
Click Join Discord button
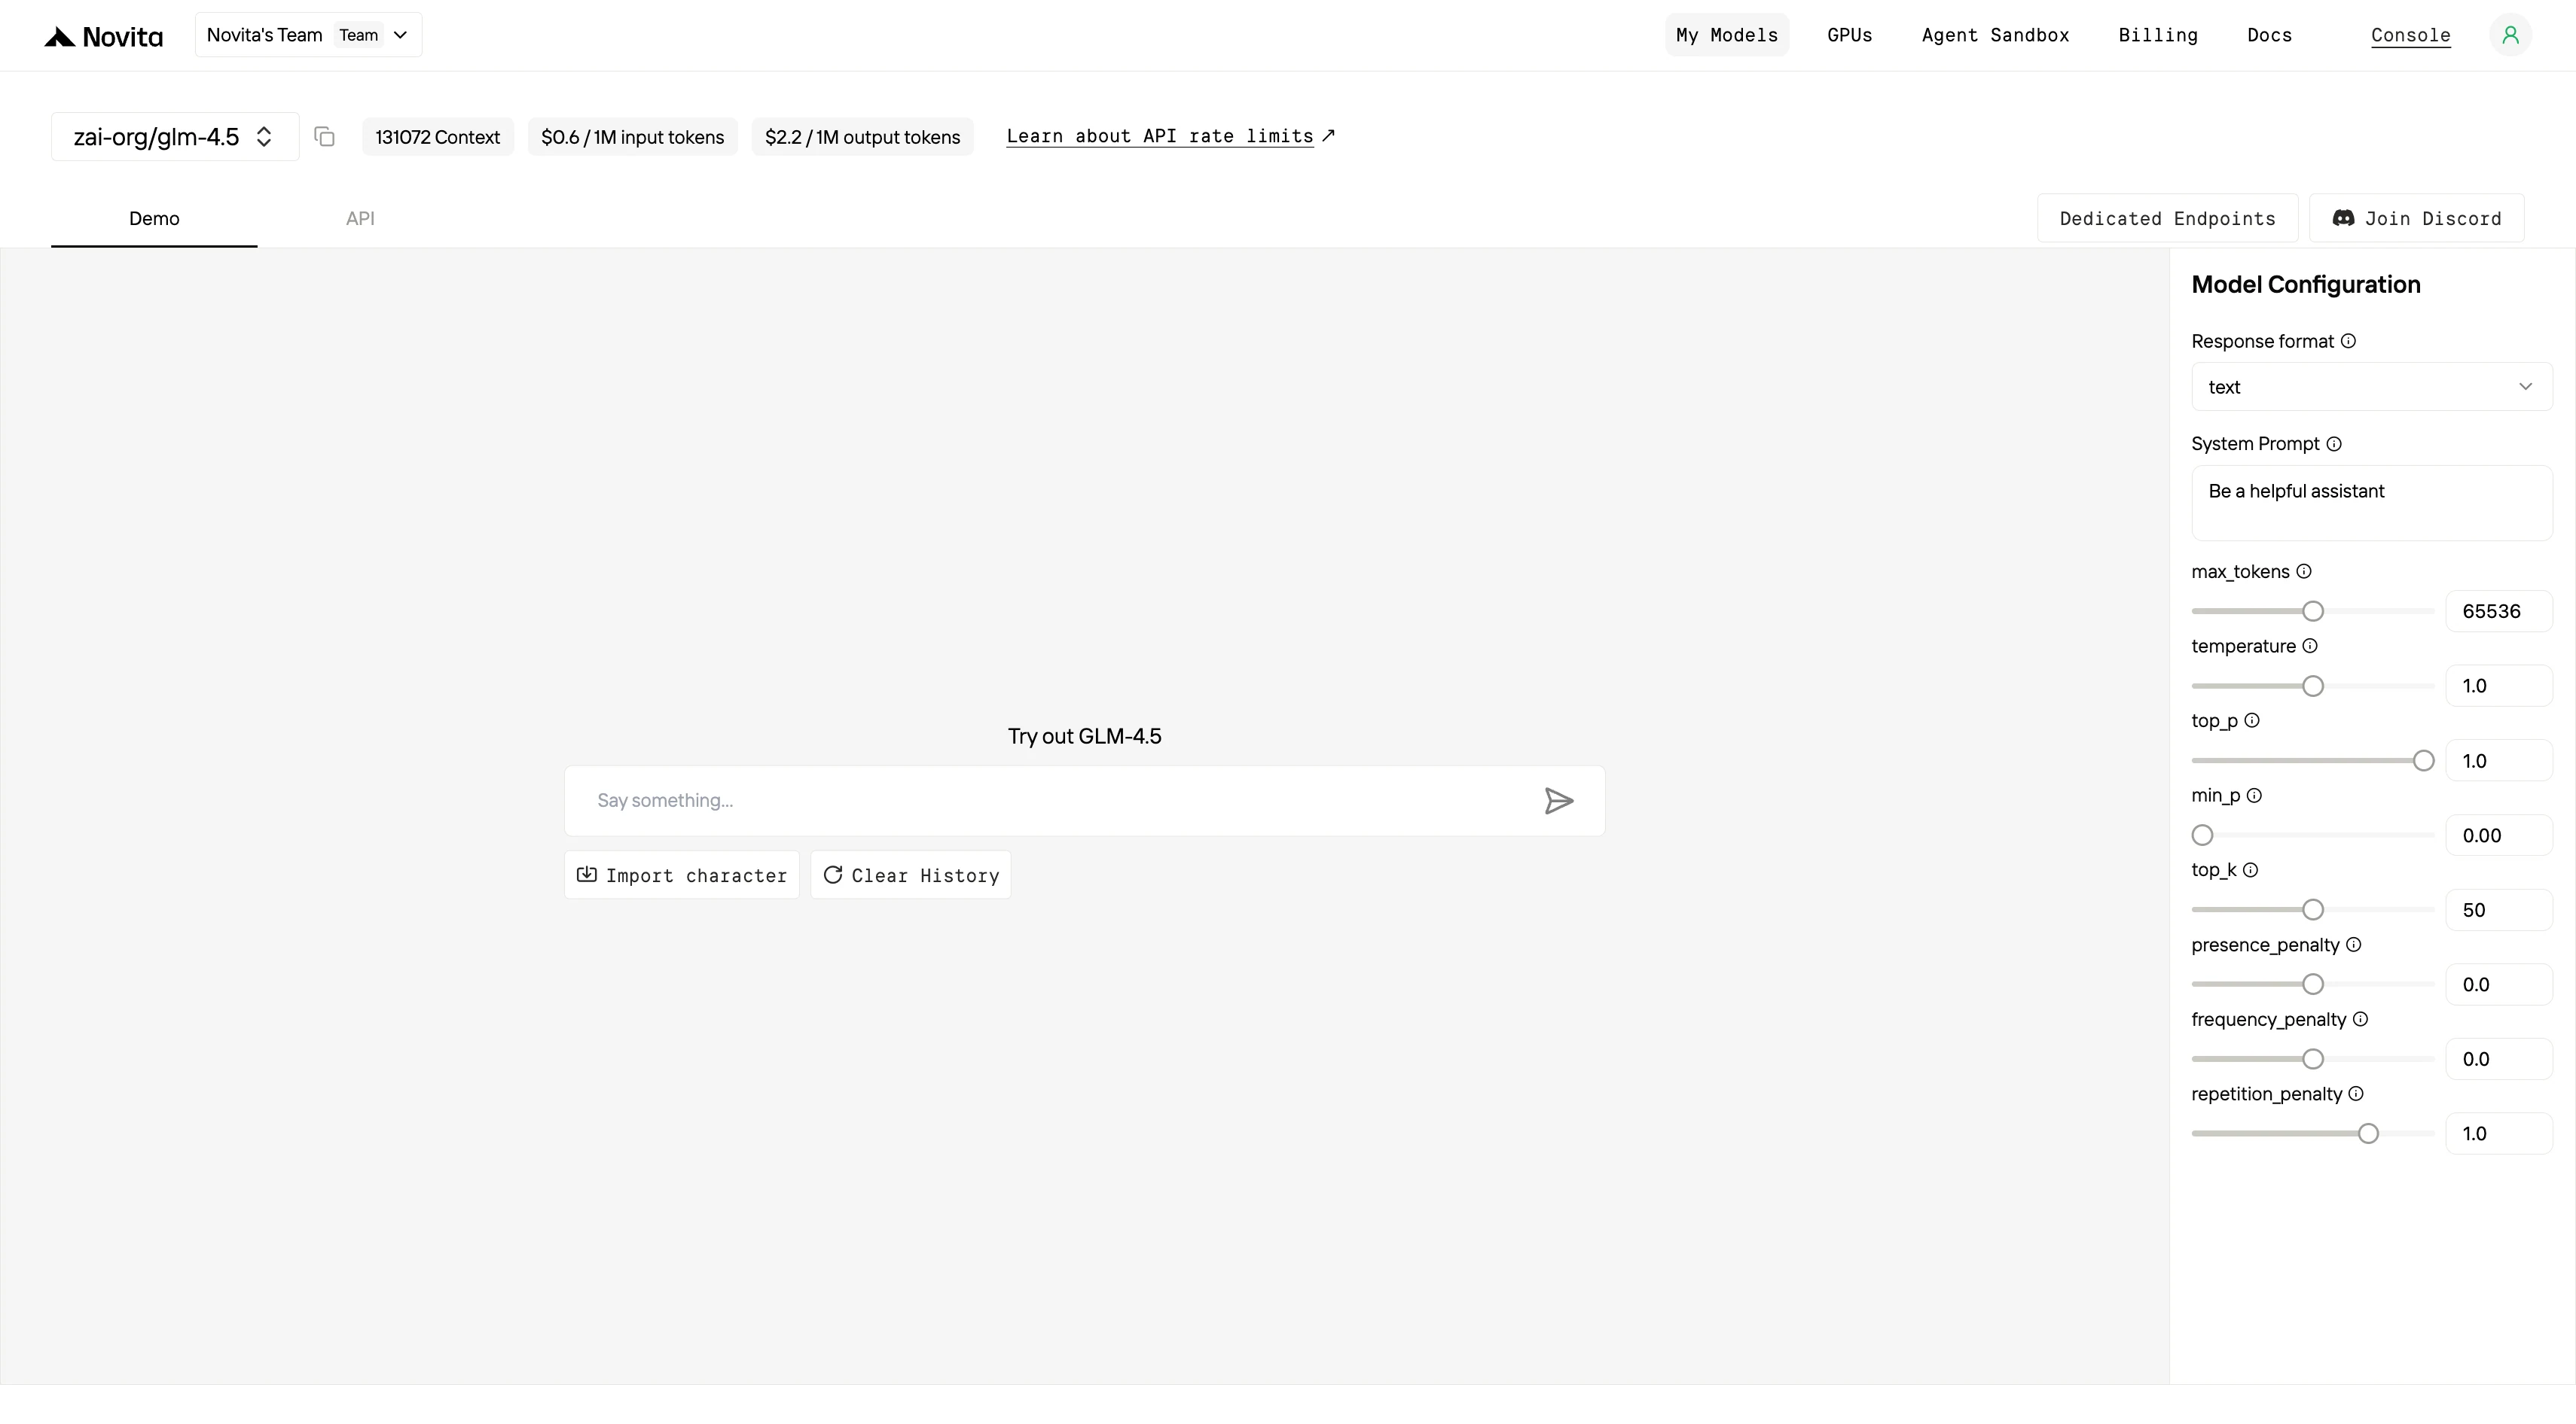pyautogui.click(x=2417, y=219)
